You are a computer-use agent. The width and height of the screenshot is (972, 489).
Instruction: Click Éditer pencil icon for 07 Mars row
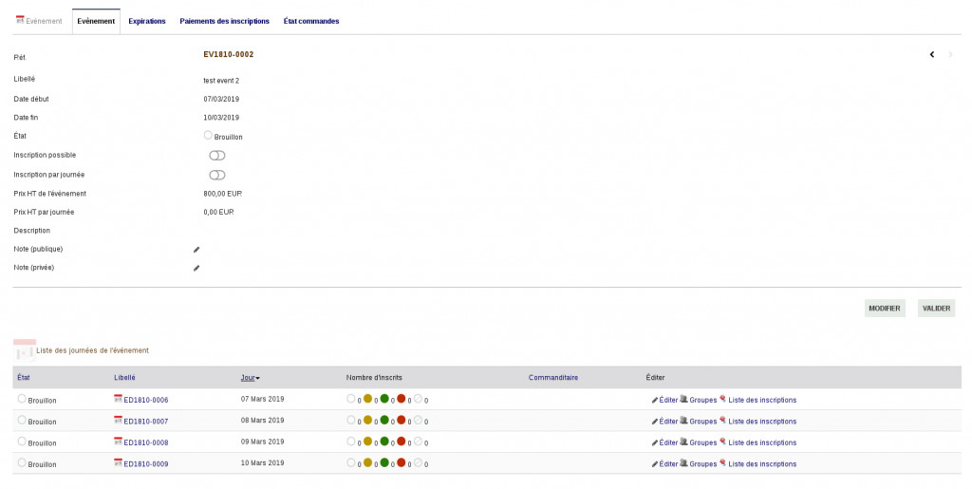pos(655,400)
